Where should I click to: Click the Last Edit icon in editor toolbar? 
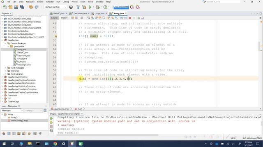coord(72,18)
